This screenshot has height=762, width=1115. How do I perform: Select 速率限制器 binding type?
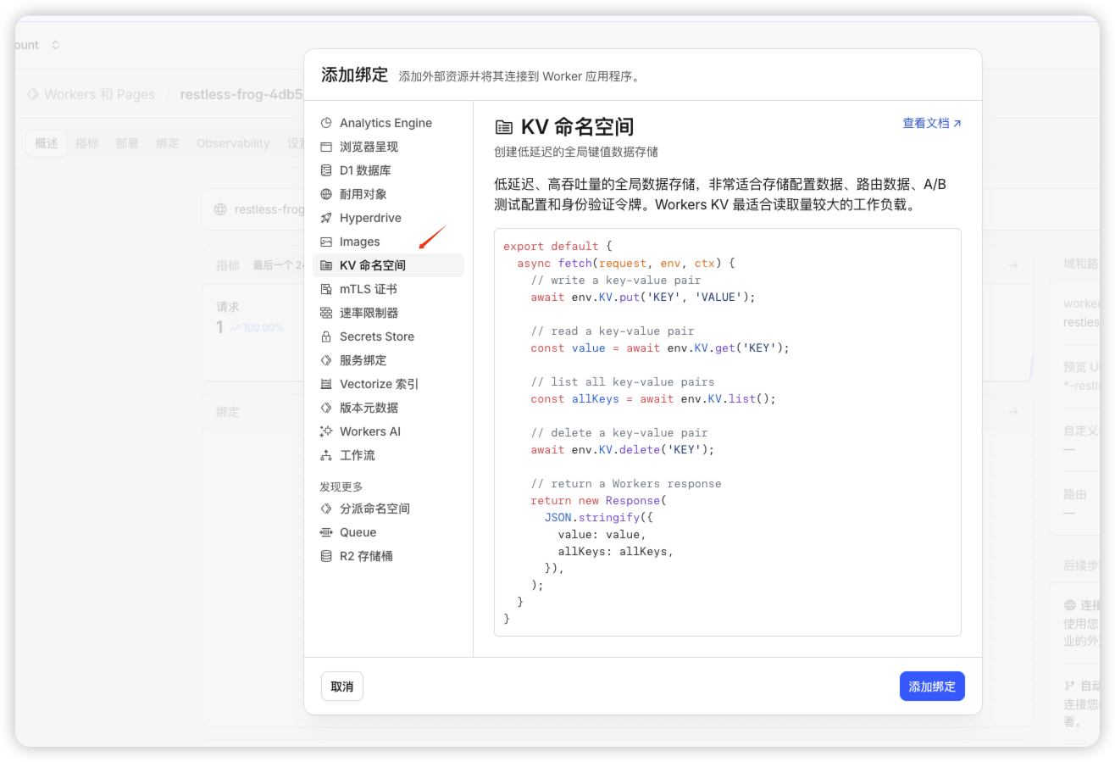369,313
